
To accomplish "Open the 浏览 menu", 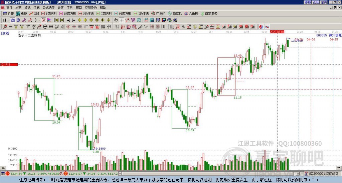I will [x=19, y=8].
